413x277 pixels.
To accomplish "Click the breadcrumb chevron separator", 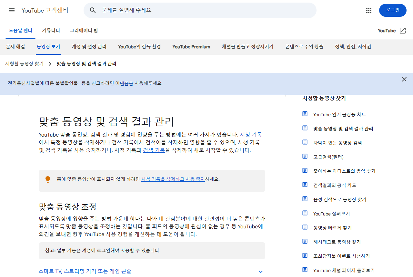I will [50, 64].
